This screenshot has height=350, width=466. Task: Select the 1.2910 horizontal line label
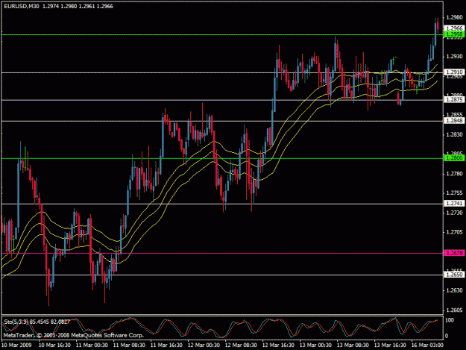pos(454,72)
